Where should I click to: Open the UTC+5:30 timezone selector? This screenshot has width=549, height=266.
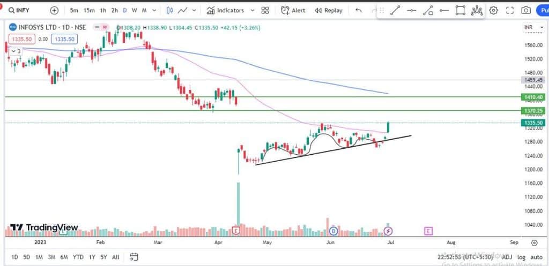[x=465, y=257]
